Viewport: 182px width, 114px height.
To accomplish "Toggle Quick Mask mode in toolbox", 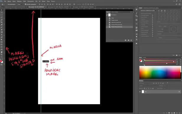I will 1,65.
